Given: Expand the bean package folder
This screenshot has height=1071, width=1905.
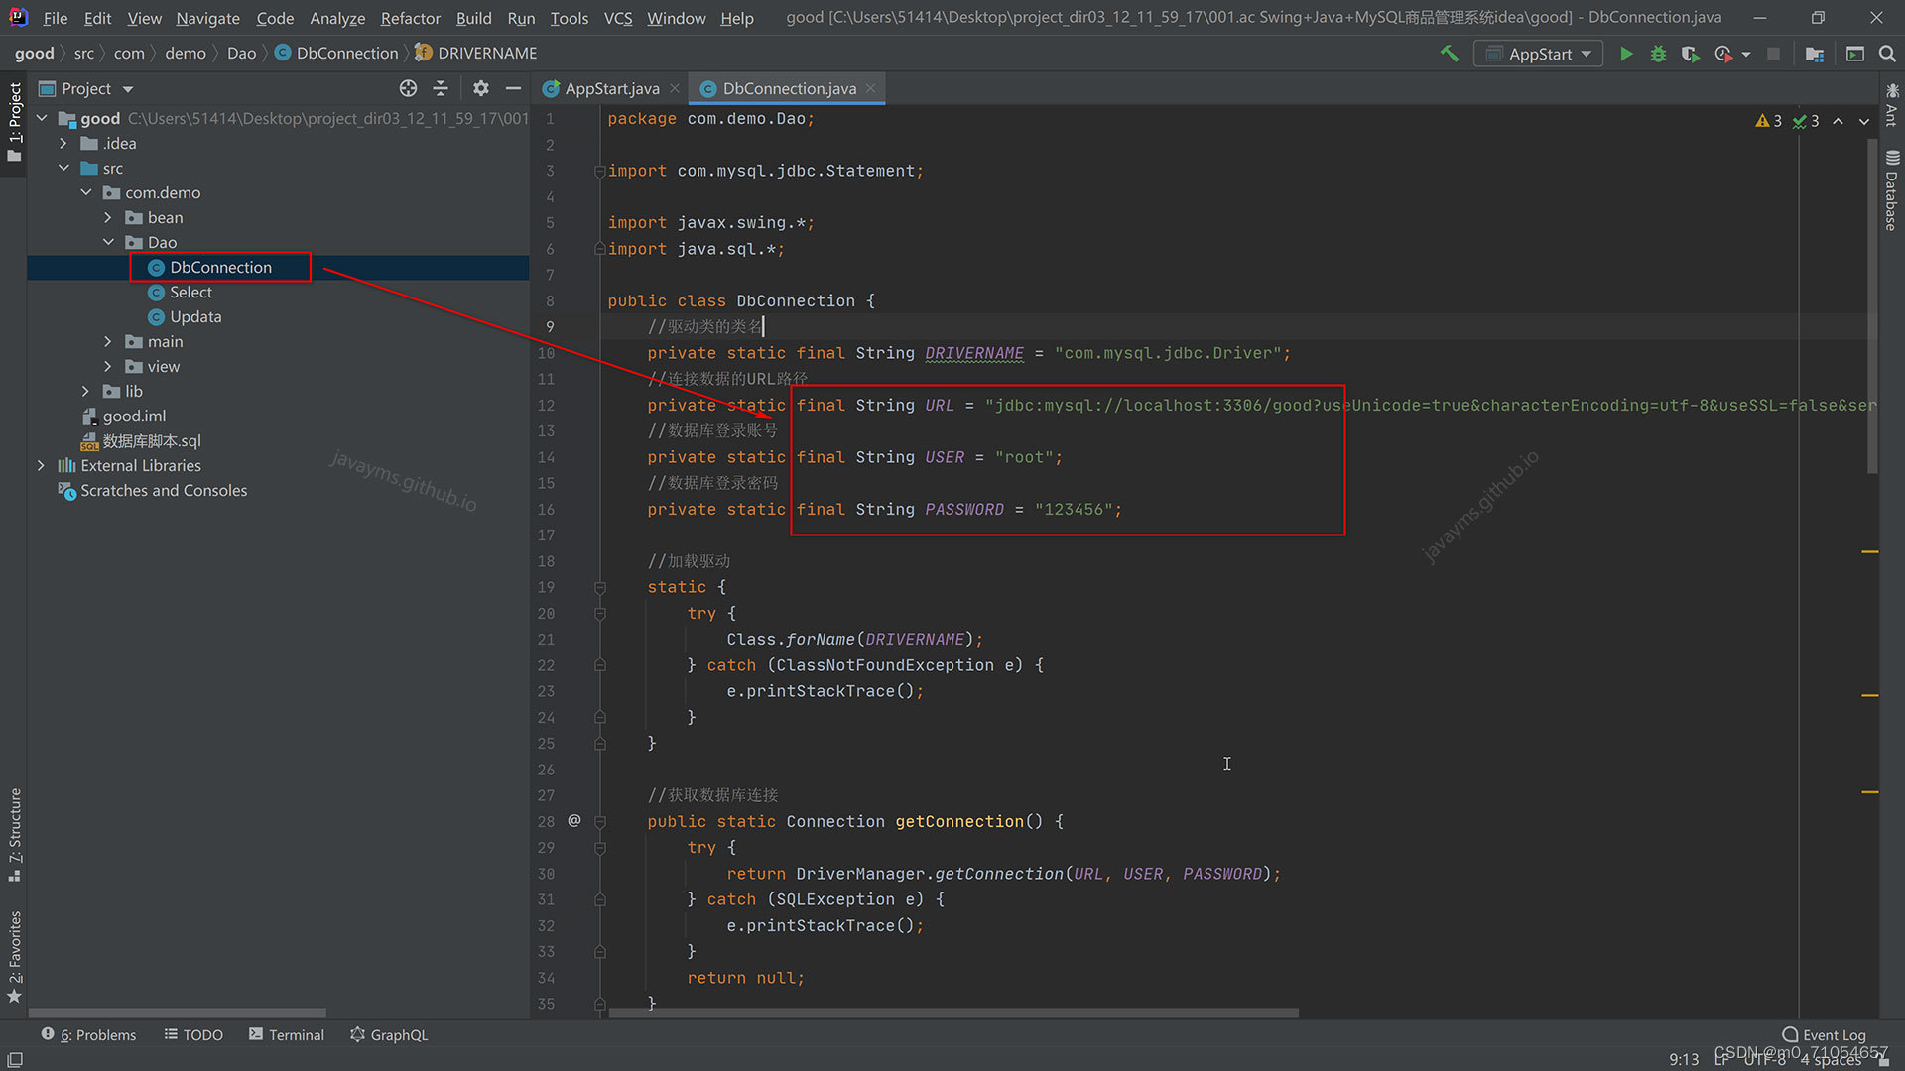Looking at the screenshot, I should tap(108, 217).
